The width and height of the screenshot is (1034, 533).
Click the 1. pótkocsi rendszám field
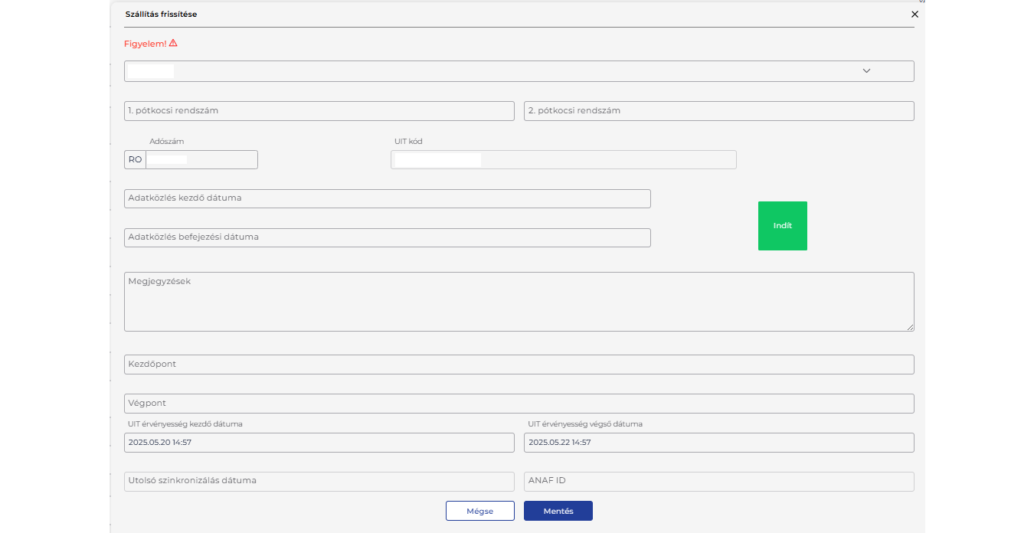(x=319, y=111)
